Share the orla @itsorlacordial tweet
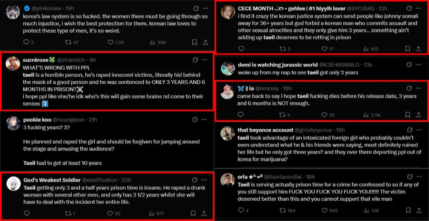The width and height of the screenshot is (429, 221). [x=420, y=210]
